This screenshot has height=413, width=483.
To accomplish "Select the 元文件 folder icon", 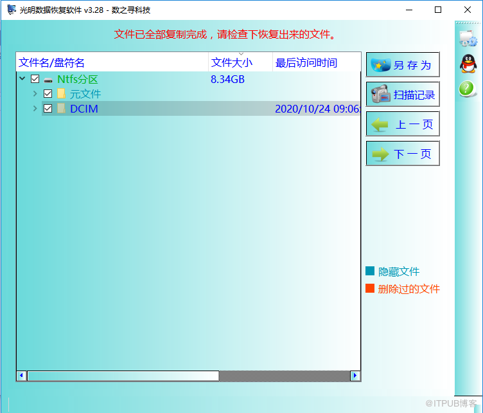I will [61, 93].
